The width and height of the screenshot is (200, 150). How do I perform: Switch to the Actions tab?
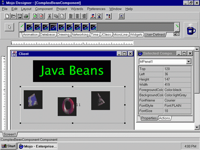pyautogui.click(x=165, y=118)
